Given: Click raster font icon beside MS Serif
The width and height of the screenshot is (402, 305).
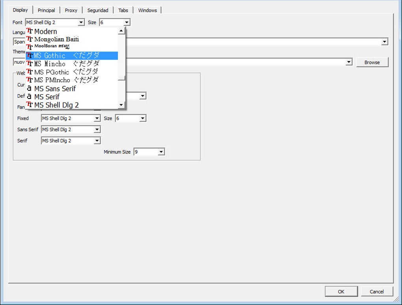Looking at the screenshot, I should pos(29,97).
